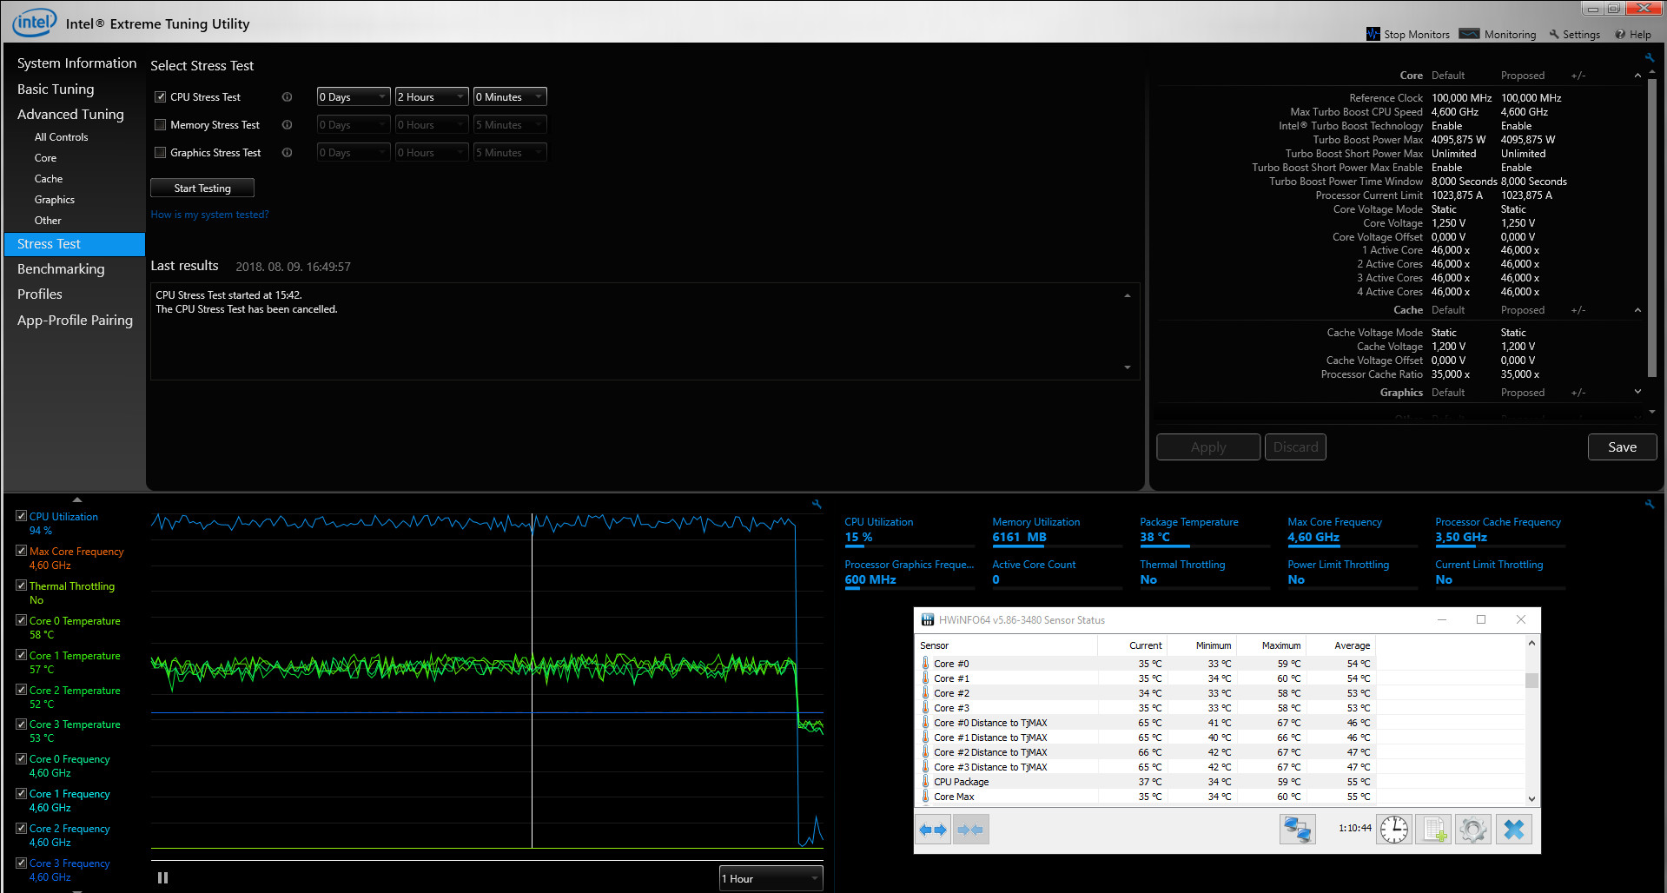Shrink HWiNFO sensor window columns
Image resolution: width=1667 pixels, height=893 pixels.
pos(970,830)
